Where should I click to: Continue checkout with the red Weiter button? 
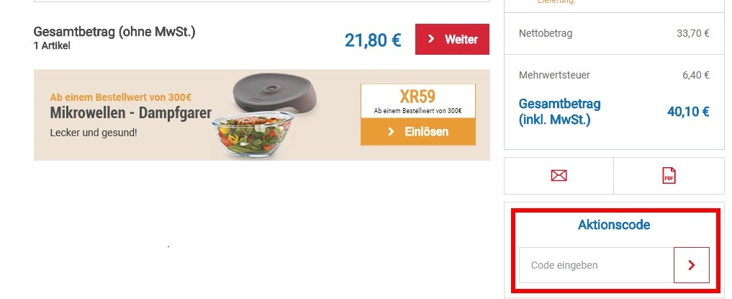point(452,39)
